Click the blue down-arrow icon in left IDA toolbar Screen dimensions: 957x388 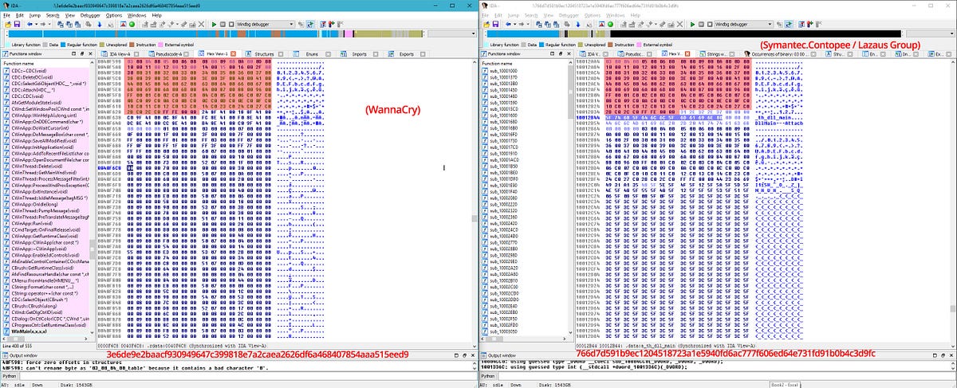click(x=100, y=24)
